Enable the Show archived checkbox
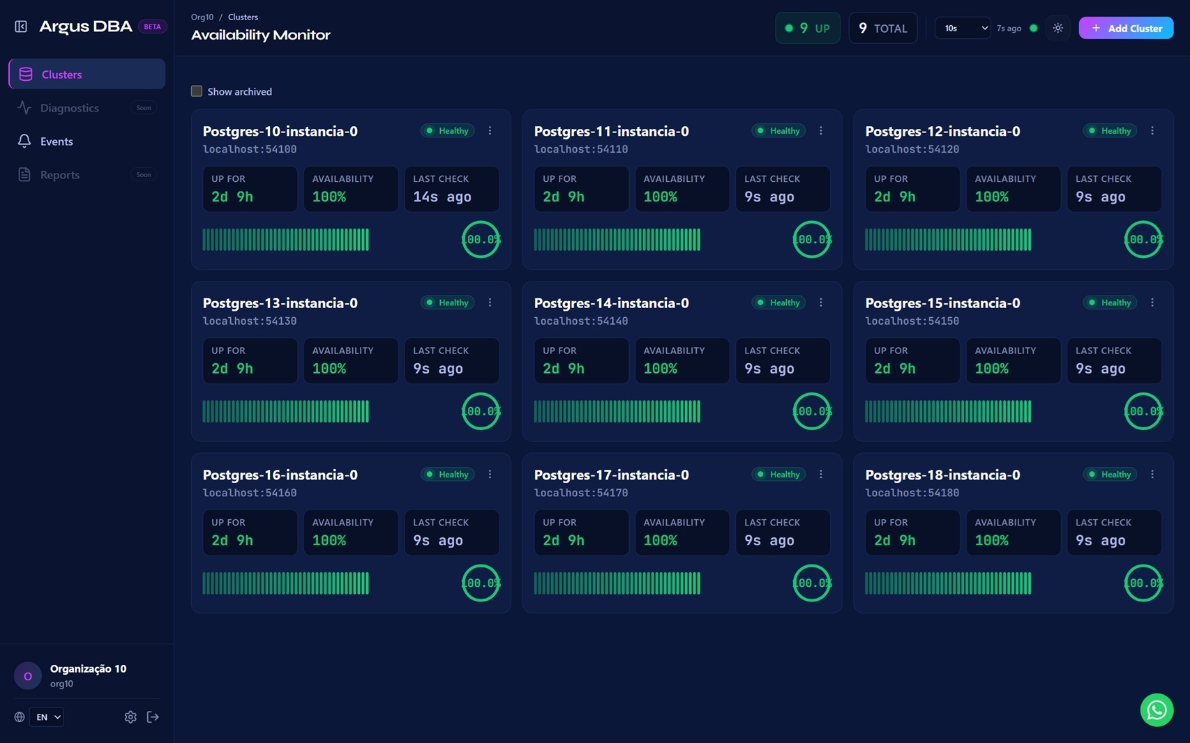1190x743 pixels. coord(197,91)
